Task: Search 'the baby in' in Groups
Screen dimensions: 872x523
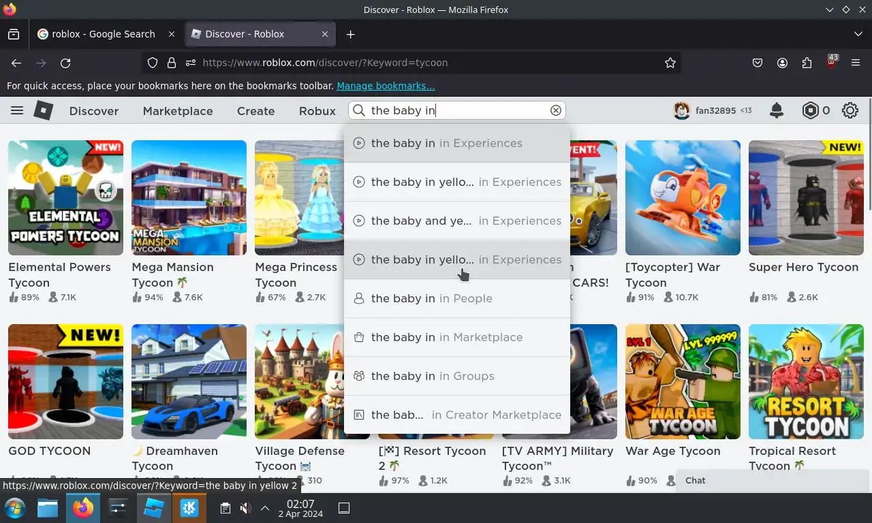Action: pyautogui.click(x=457, y=376)
